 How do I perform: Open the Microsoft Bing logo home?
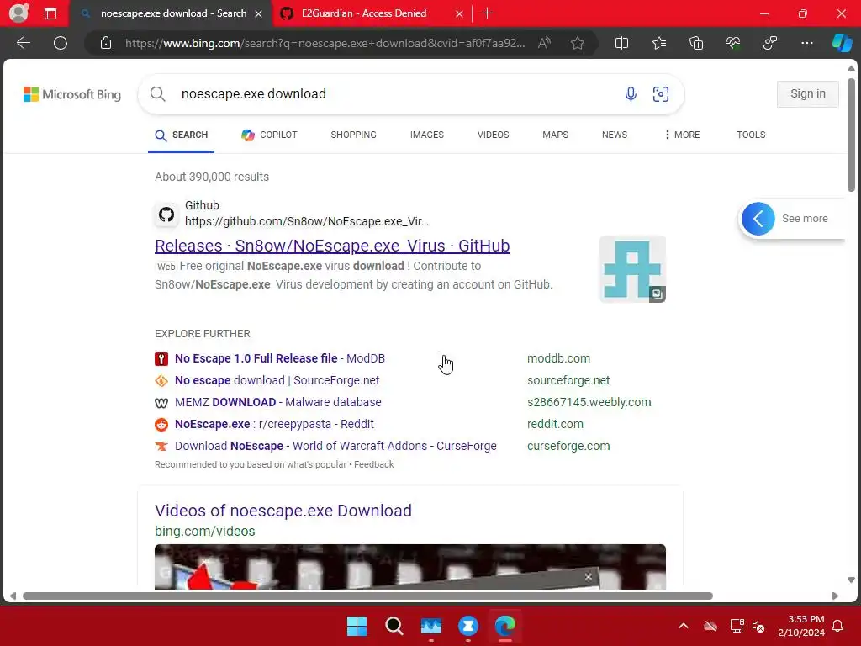(x=72, y=94)
